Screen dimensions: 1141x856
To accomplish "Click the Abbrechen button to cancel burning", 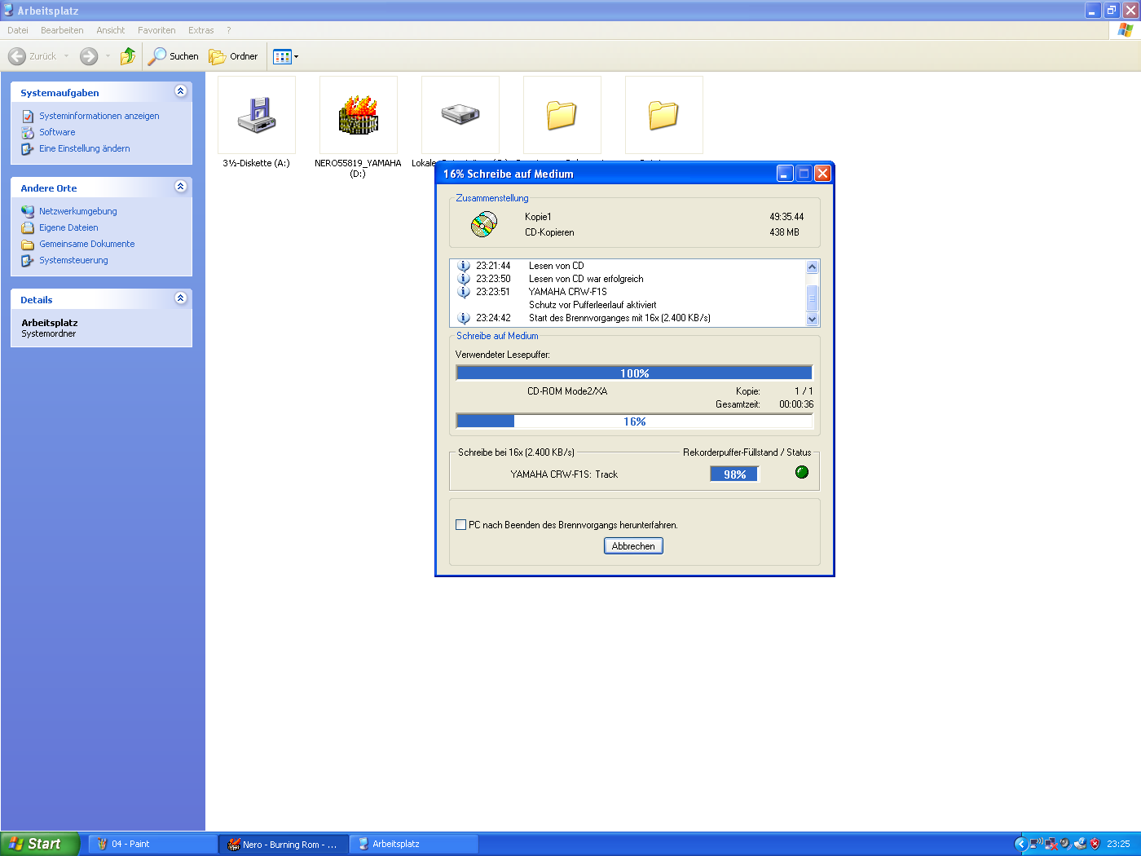I will pos(633,546).
